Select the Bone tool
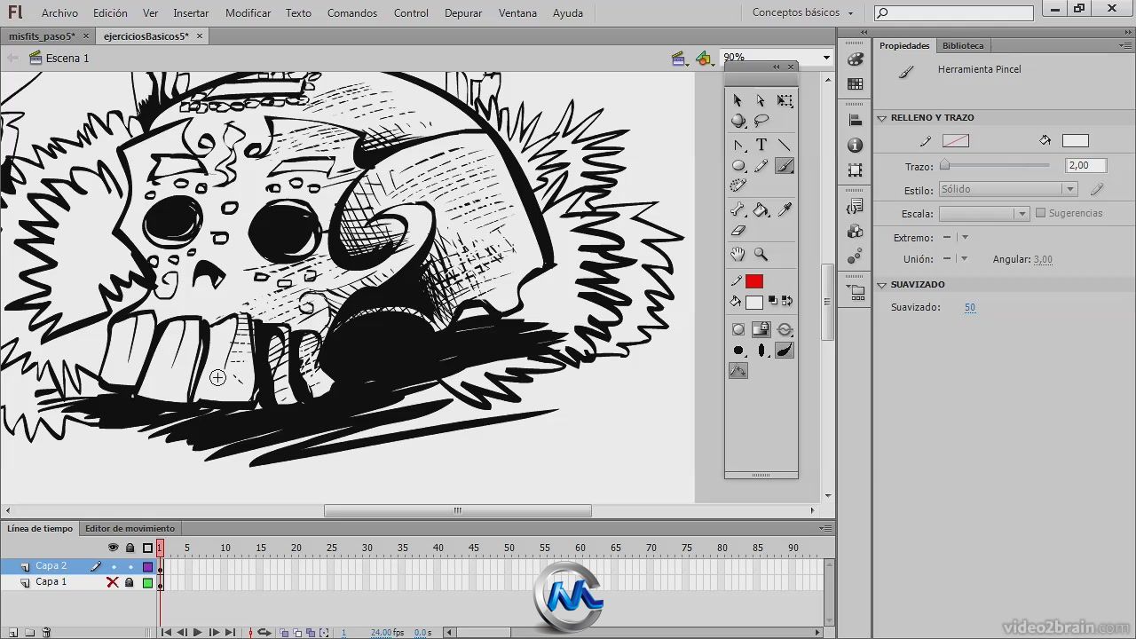Viewport: 1136px width, 639px height. [x=738, y=209]
